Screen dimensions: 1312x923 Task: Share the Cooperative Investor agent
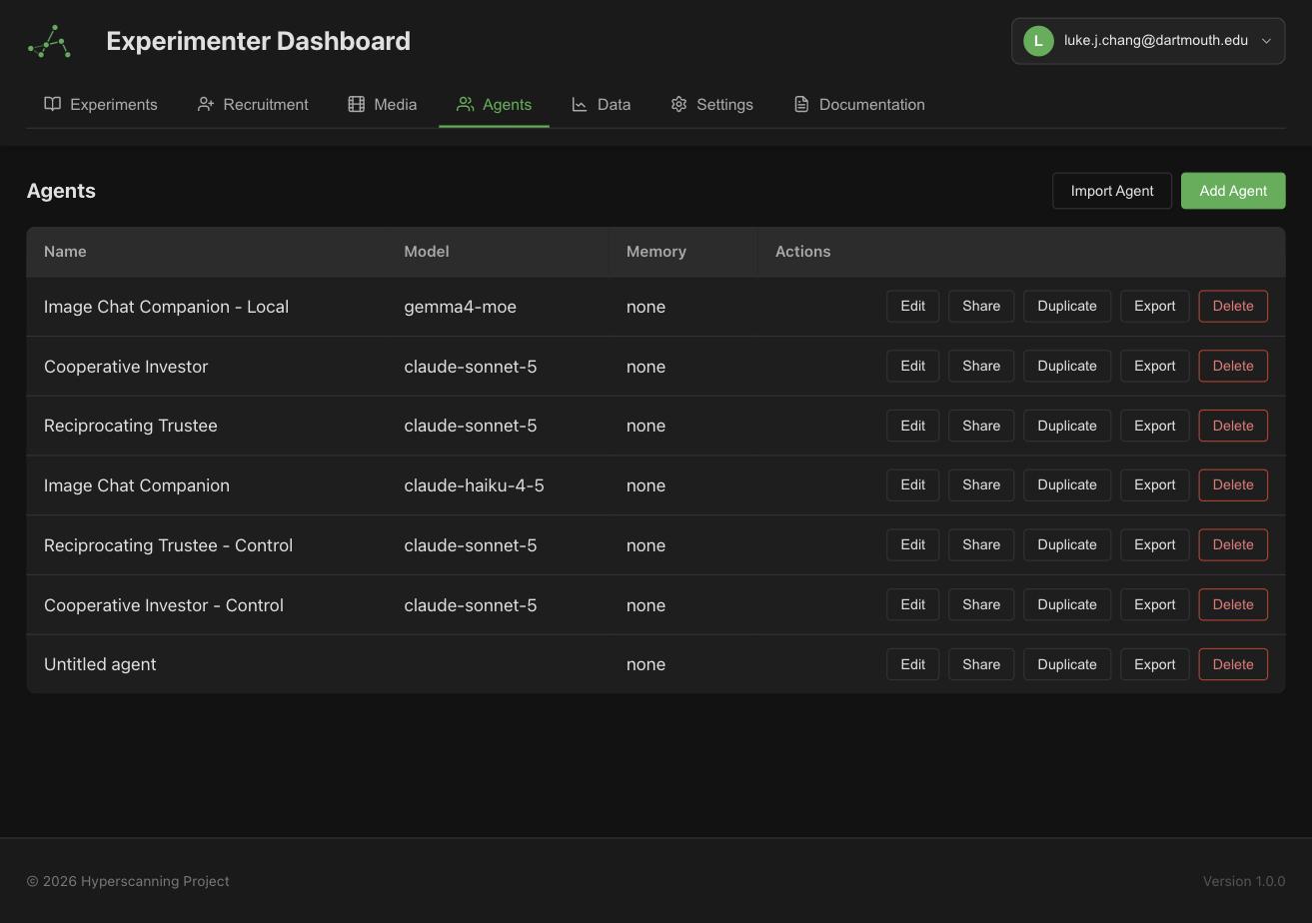pos(981,366)
